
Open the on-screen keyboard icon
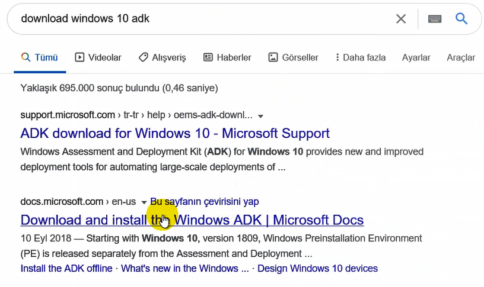click(x=435, y=19)
